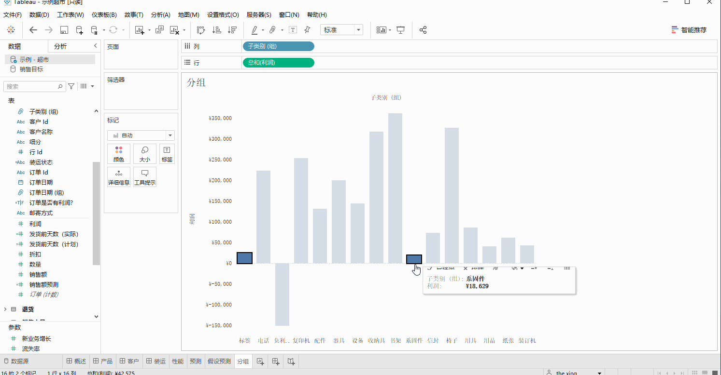Click the Tooltip (工具提示) marks button
Image resolution: width=721 pixels, height=375 pixels.
pos(145,177)
